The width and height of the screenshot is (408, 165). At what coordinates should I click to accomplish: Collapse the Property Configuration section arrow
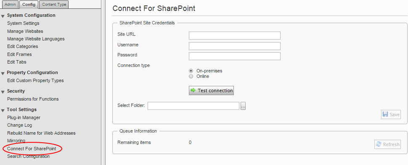3,73
